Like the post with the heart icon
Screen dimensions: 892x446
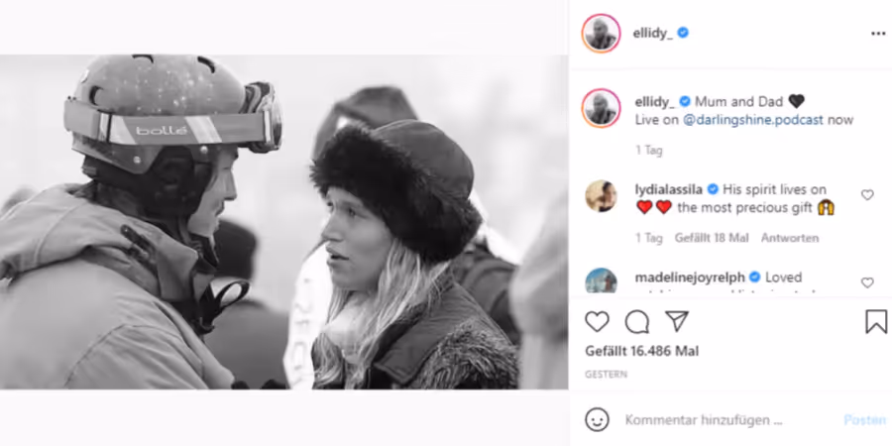(597, 322)
